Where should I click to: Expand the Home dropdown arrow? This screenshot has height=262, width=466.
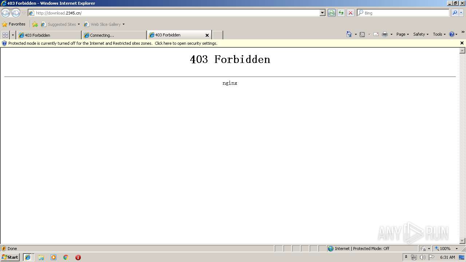356,34
